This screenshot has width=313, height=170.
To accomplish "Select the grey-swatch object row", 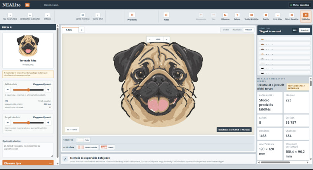I will point(285,58).
